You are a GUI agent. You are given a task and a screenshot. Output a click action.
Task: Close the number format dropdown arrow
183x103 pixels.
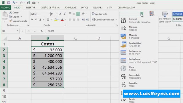[x=142, y=14]
